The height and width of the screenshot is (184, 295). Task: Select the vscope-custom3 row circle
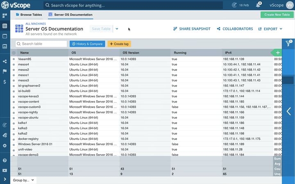(x=14, y=107)
